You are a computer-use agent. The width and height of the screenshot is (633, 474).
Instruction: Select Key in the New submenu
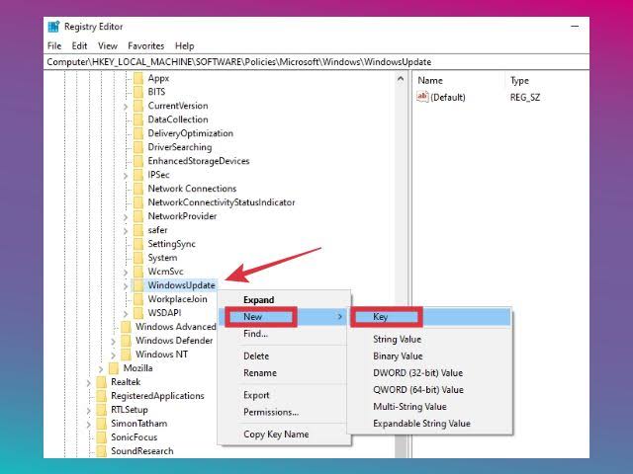[430, 317]
